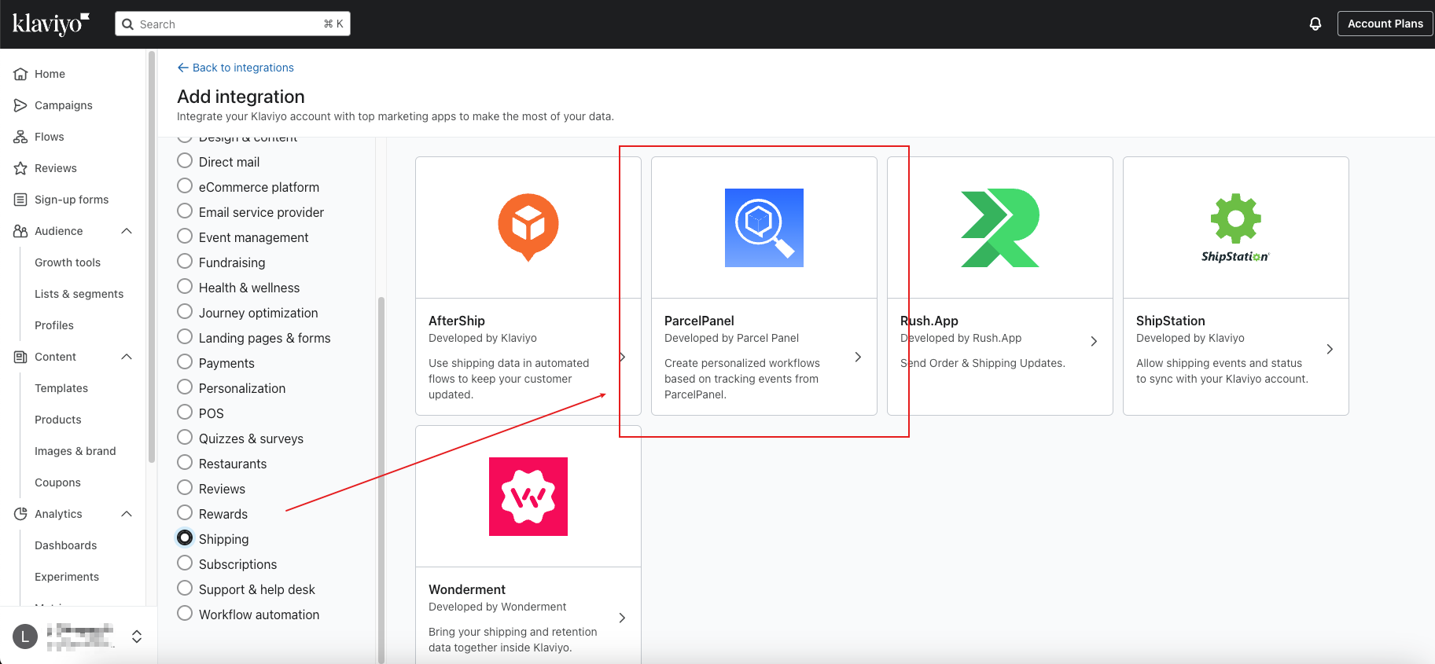Click the Rush.App green logo
Viewport: 1435px width, 664px height.
1000,228
